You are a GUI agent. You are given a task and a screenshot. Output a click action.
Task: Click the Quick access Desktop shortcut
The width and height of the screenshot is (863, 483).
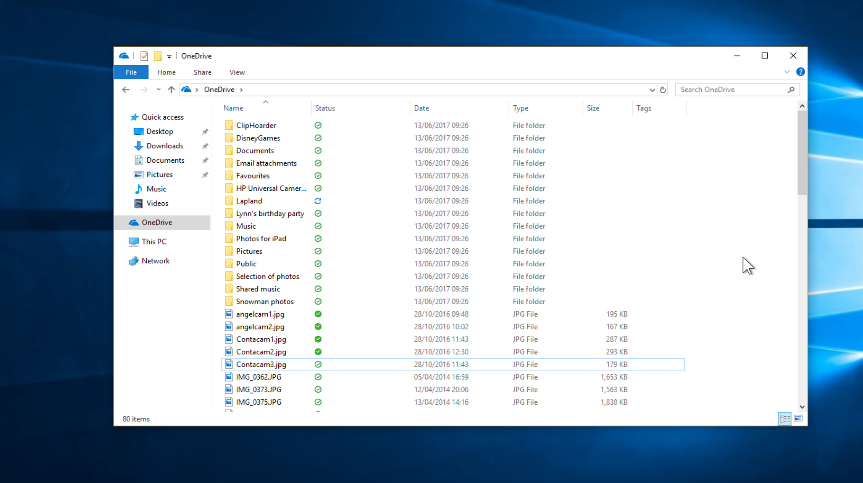tap(159, 131)
